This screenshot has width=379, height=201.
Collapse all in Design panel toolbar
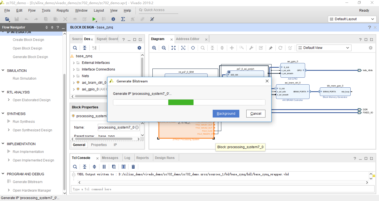click(x=85, y=48)
